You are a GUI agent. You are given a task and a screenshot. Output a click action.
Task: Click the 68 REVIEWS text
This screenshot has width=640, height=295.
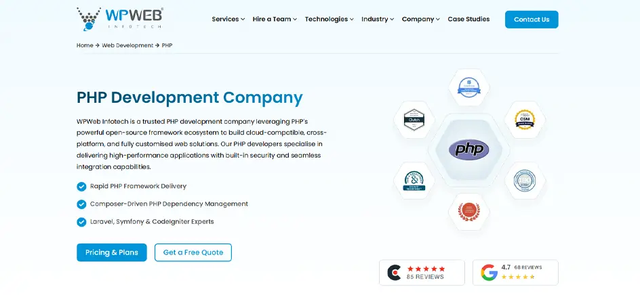528,267
